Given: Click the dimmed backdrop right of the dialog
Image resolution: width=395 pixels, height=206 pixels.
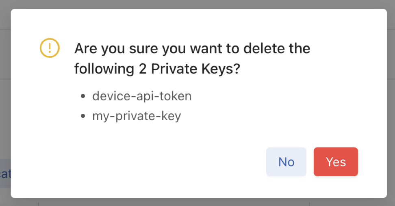Looking at the screenshot, I should click(x=391, y=102).
